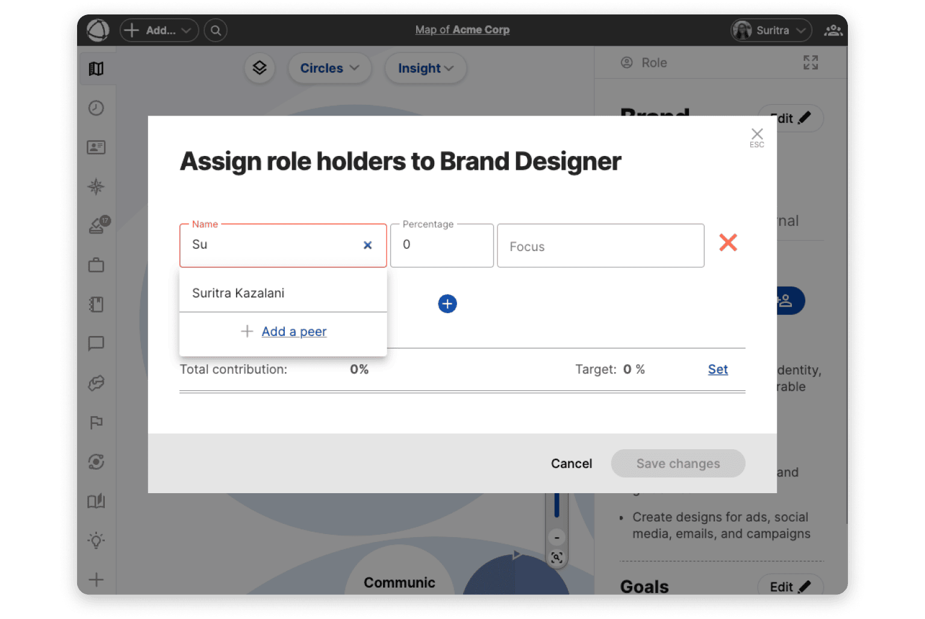Open the inbox icon with 17 badge
The width and height of the screenshot is (925, 619).
coord(99,225)
